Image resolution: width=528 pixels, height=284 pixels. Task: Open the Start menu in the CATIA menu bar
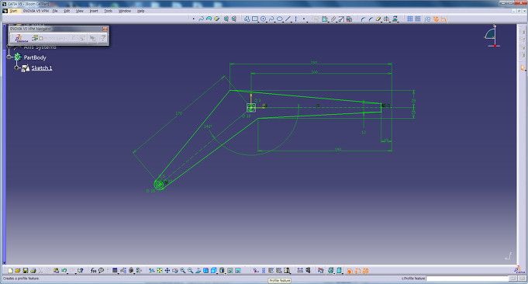(x=13, y=11)
